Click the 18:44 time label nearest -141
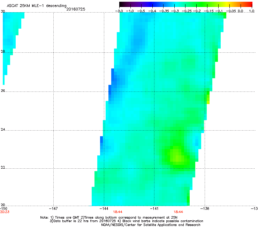Image resolution: width=258 pixels, height=227 pixels. coord(179,212)
